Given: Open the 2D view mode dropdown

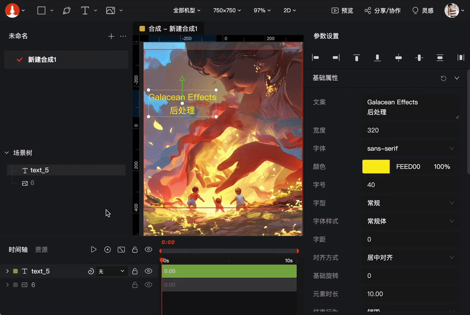Looking at the screenshot, I should point(290,10).
